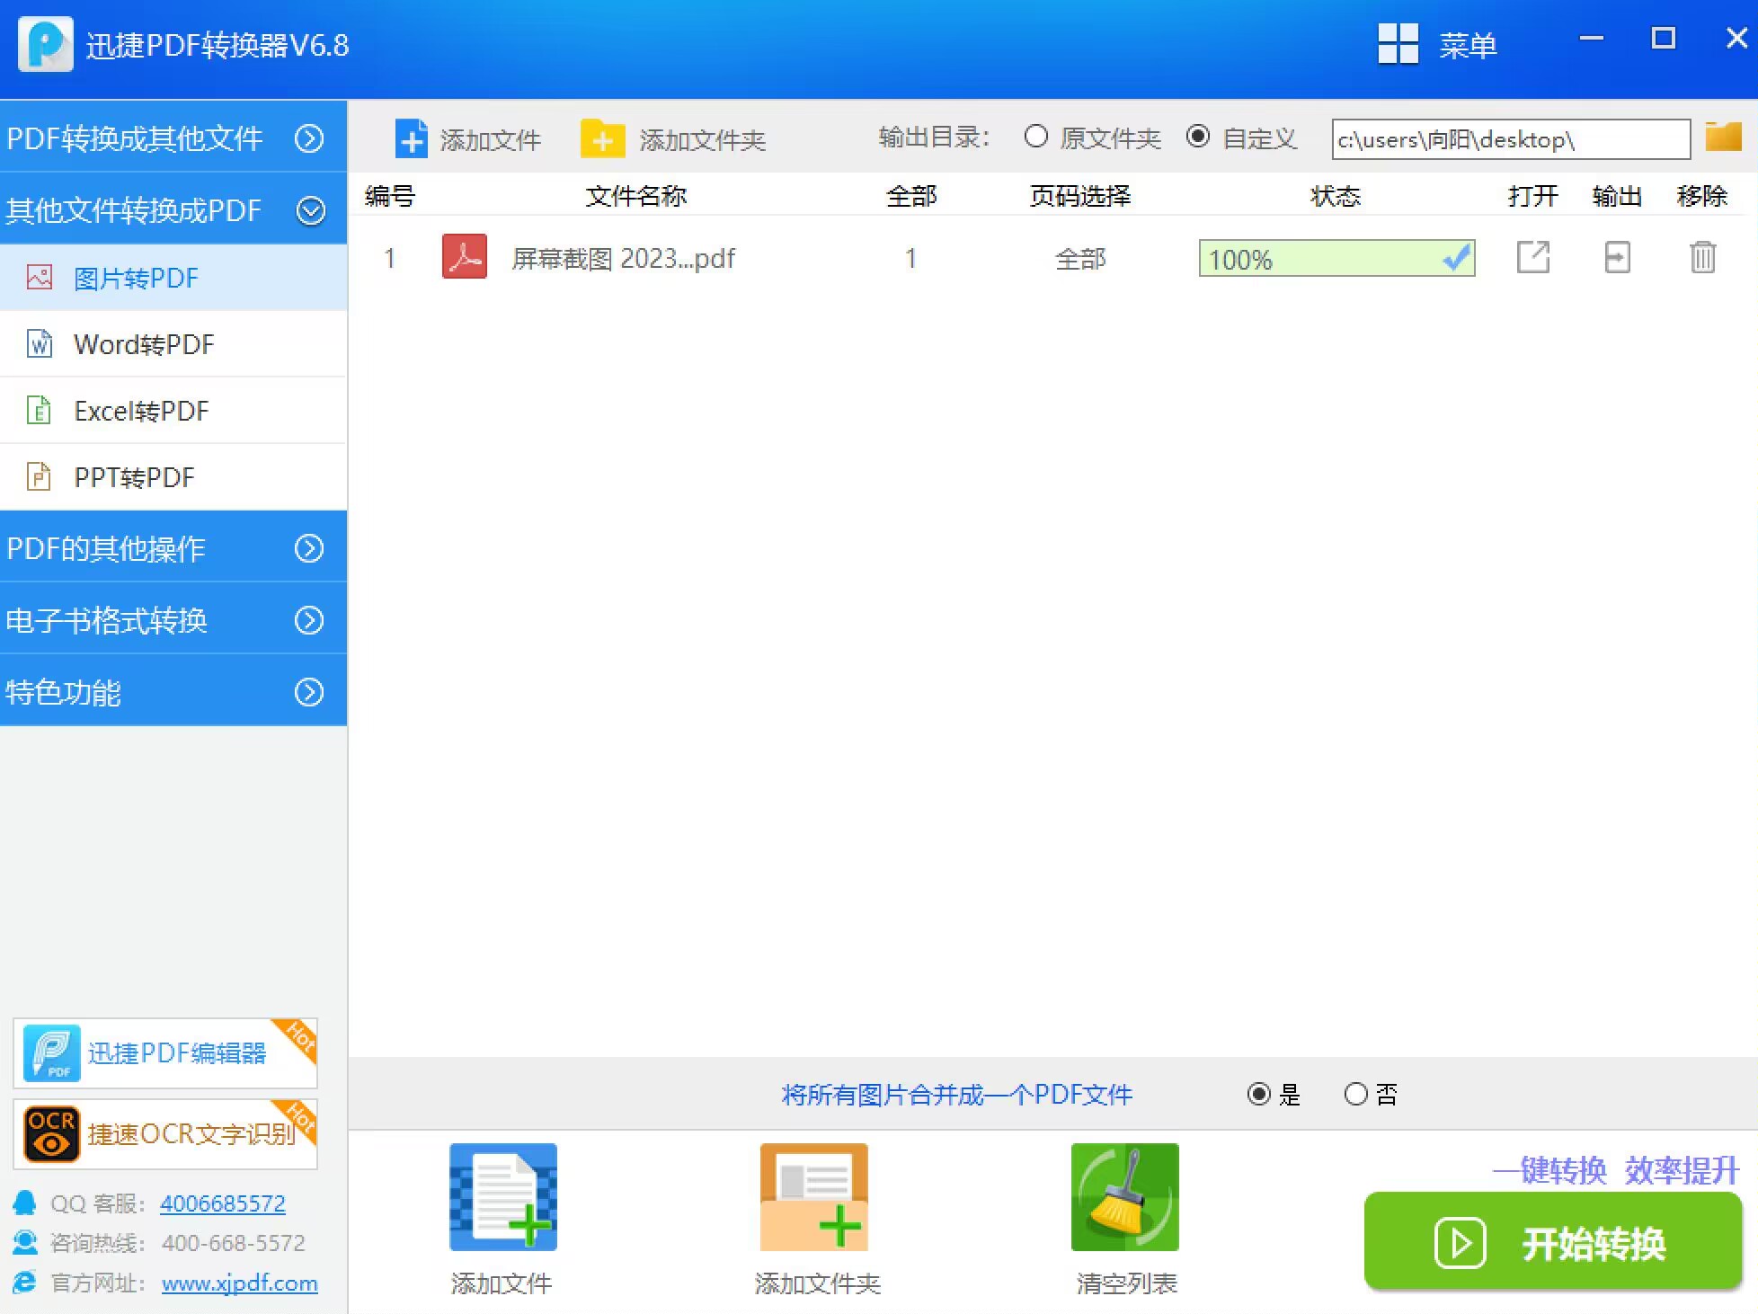1758x1314 pixels.
Task: Click the trash icon to remove the file
Action: pyautogui.click(x=1702, y=258)
